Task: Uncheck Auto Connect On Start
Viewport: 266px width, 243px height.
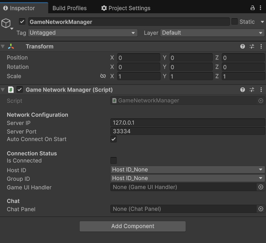Action: pos(114,139)
